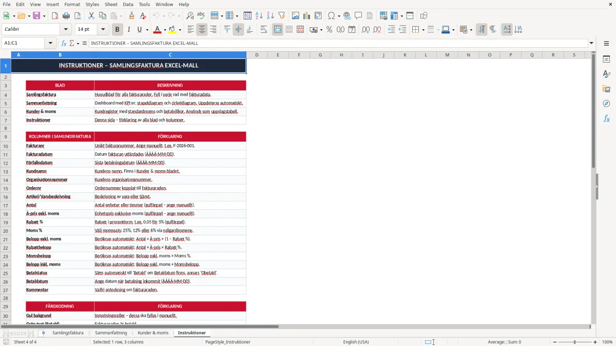The image size is (616, 346).
Task: Open the Function Wizard fx icon
Action: point(64,43)
